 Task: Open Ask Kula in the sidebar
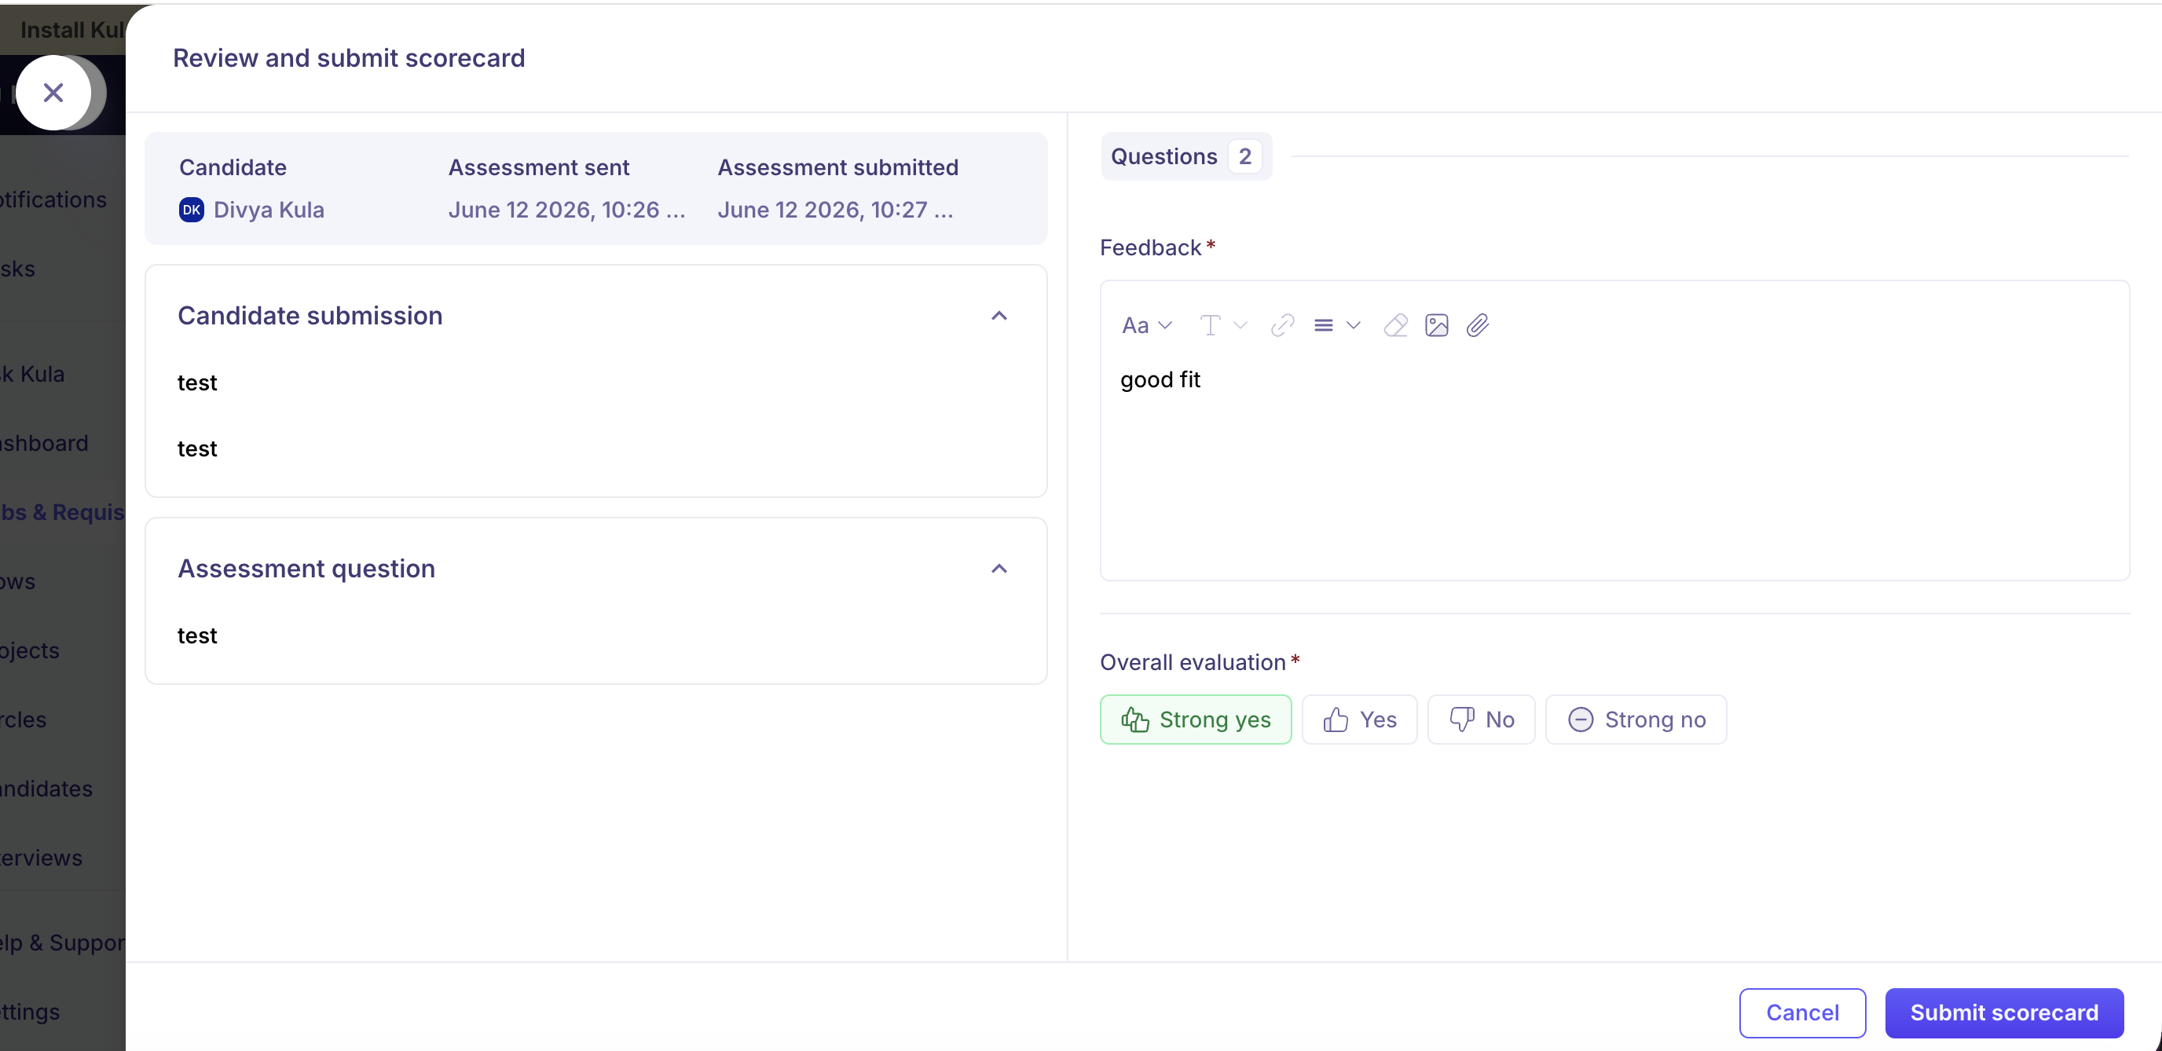[x=33, y=374]
